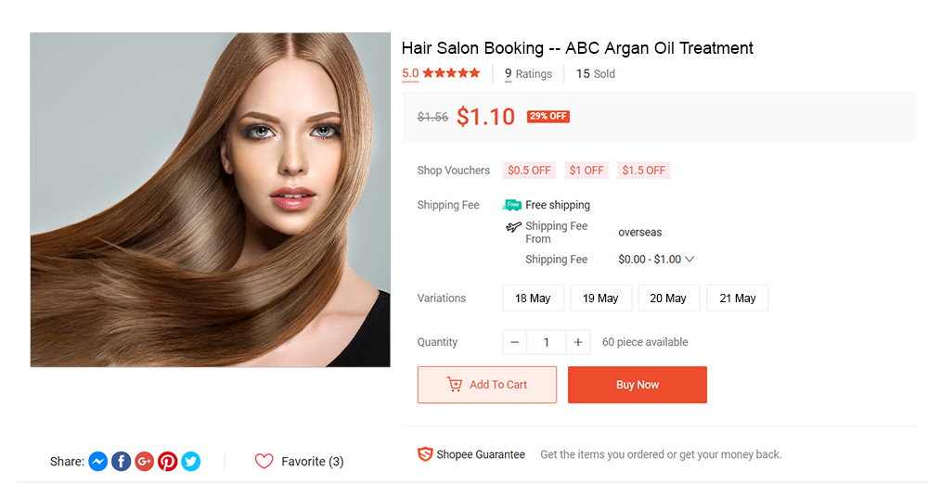Click the free shipping truck icon
The height and width of the screenshot is (483, 928).
(x=512, y=205)
